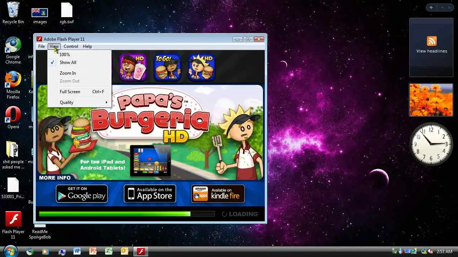458x257 pixels.
Task: Open the 'shit people asked me' folder
Action: [13, 155]
